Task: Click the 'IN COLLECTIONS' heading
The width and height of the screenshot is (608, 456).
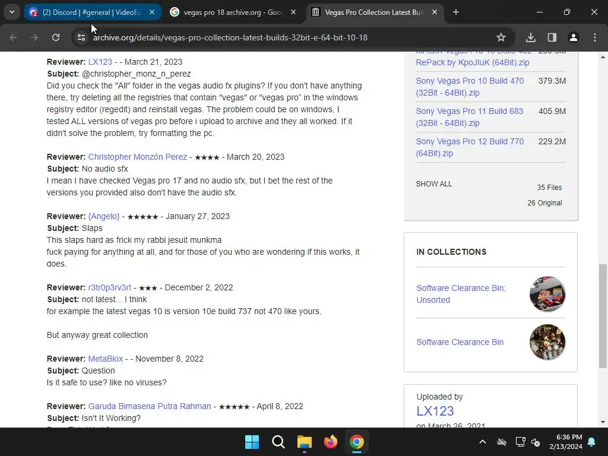Action: 451,252
